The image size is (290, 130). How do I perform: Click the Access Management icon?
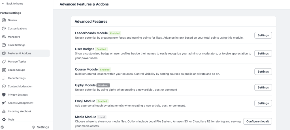click(x=4, y=103)
